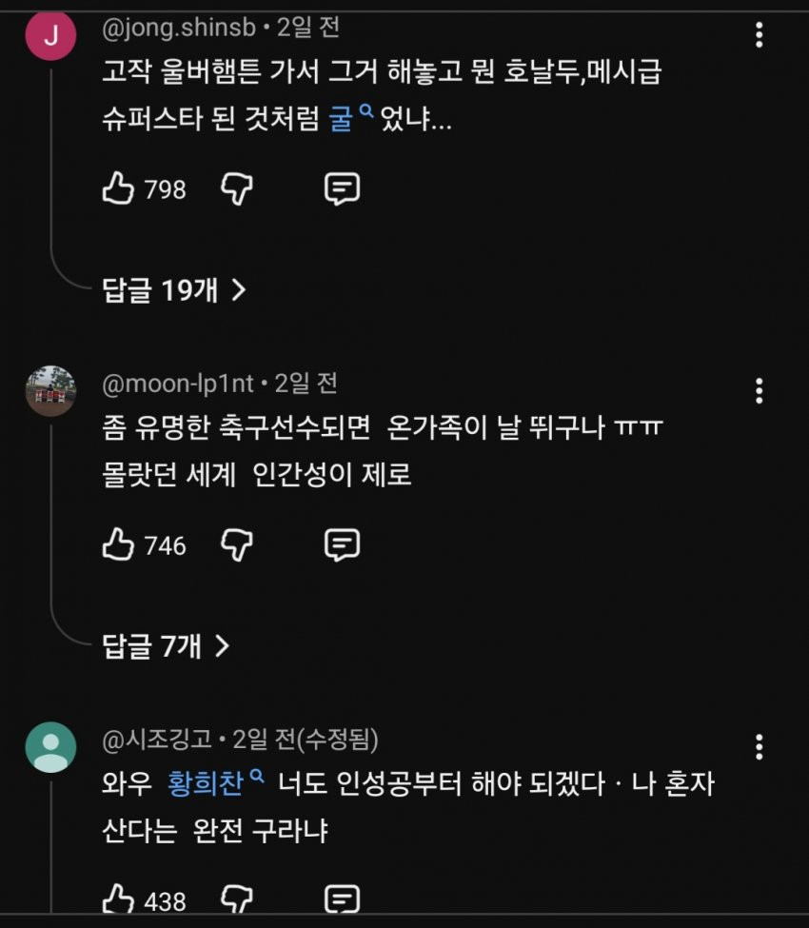Expand the 답글 19개 replies
This screenshot has width=809, height=928.
point(173,290)
